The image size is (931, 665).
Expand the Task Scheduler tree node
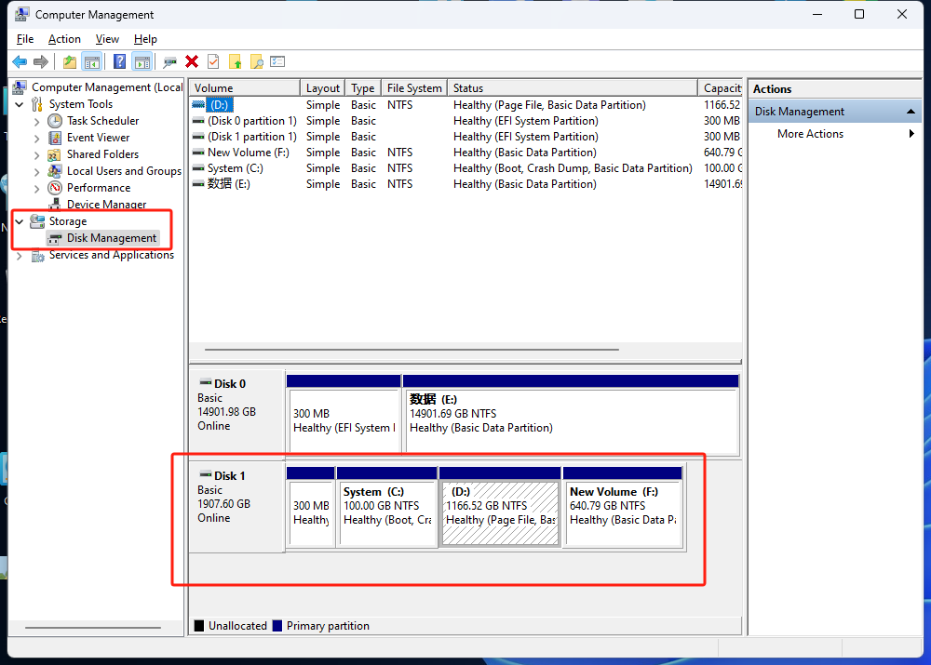[37, 121]
